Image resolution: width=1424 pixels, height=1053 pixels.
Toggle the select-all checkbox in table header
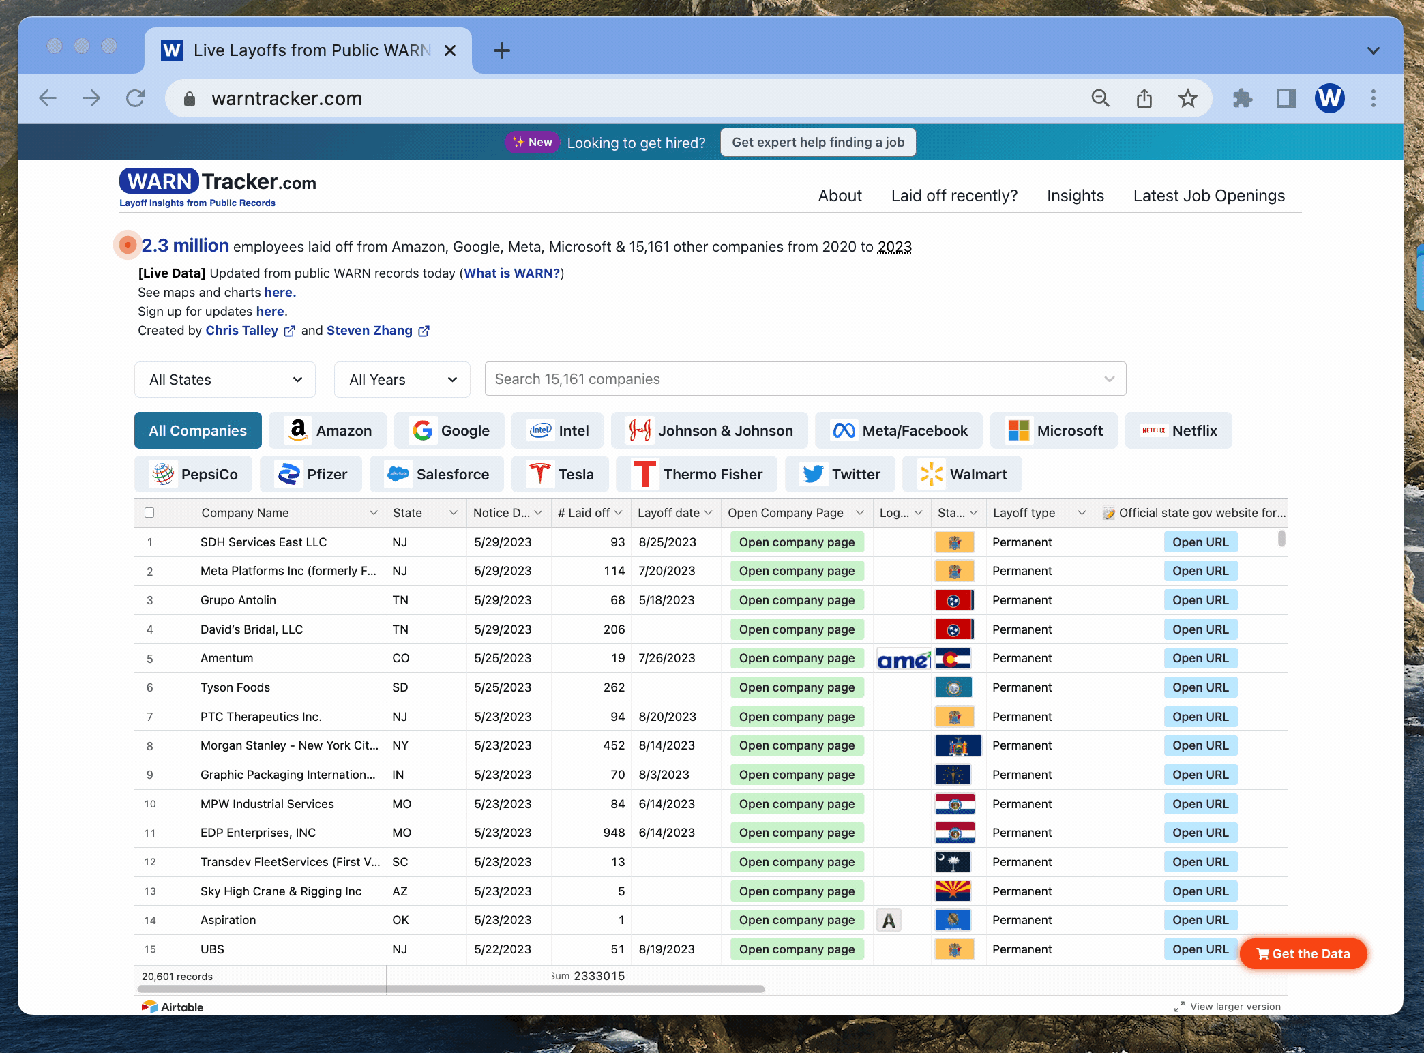(149, 513)
